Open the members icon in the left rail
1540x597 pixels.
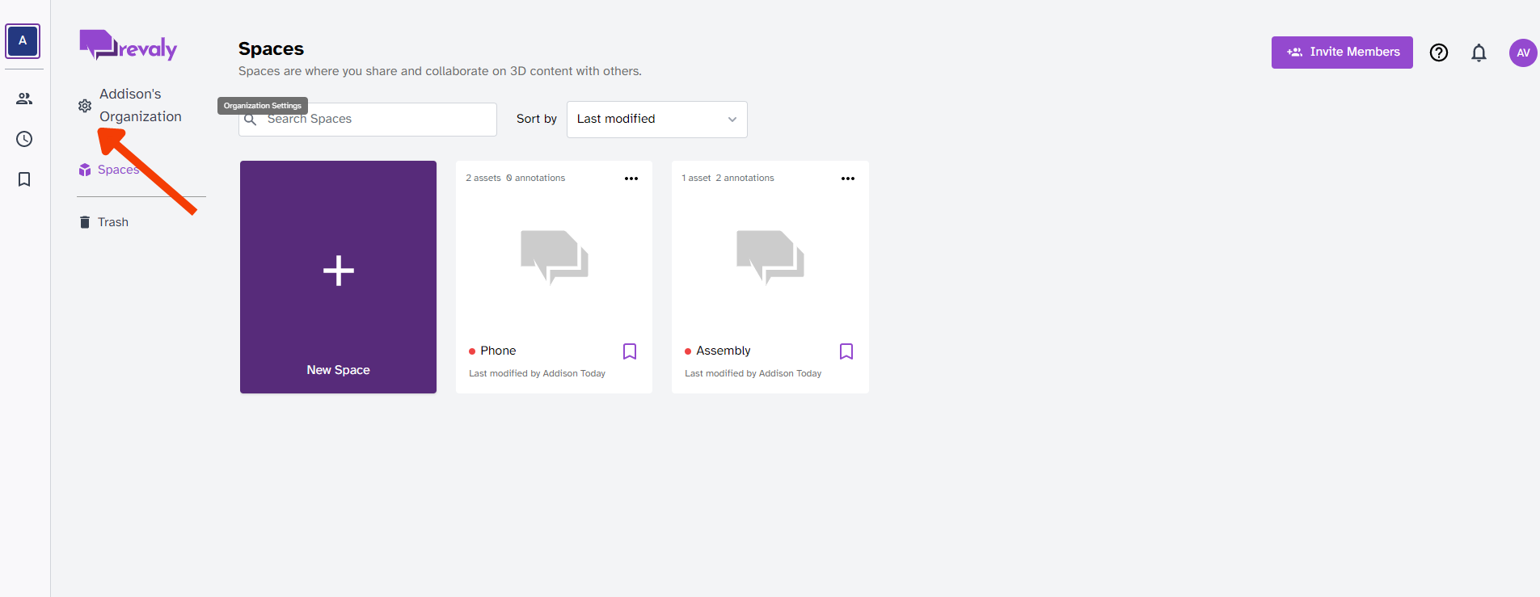coord(24,99)
